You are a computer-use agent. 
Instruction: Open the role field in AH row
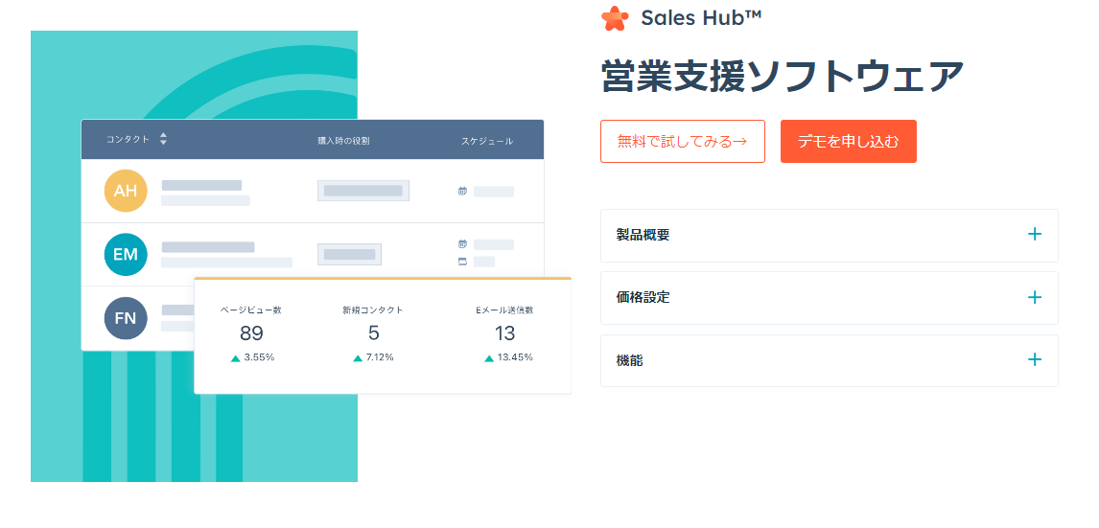click(x=362, y=191)
